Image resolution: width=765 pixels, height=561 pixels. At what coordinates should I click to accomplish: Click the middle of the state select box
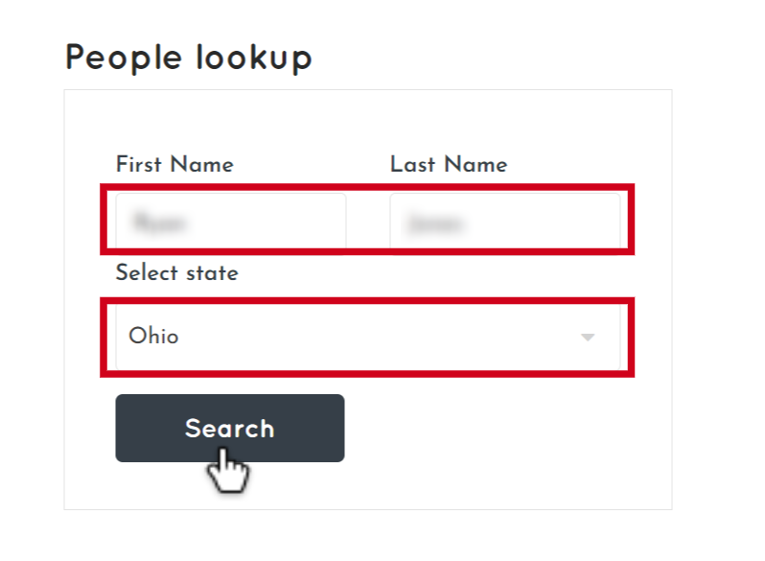368,337
